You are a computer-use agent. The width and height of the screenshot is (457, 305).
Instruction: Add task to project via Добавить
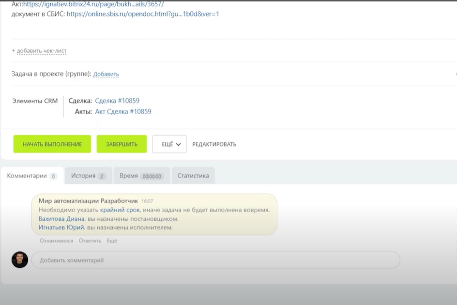[106, 74]
